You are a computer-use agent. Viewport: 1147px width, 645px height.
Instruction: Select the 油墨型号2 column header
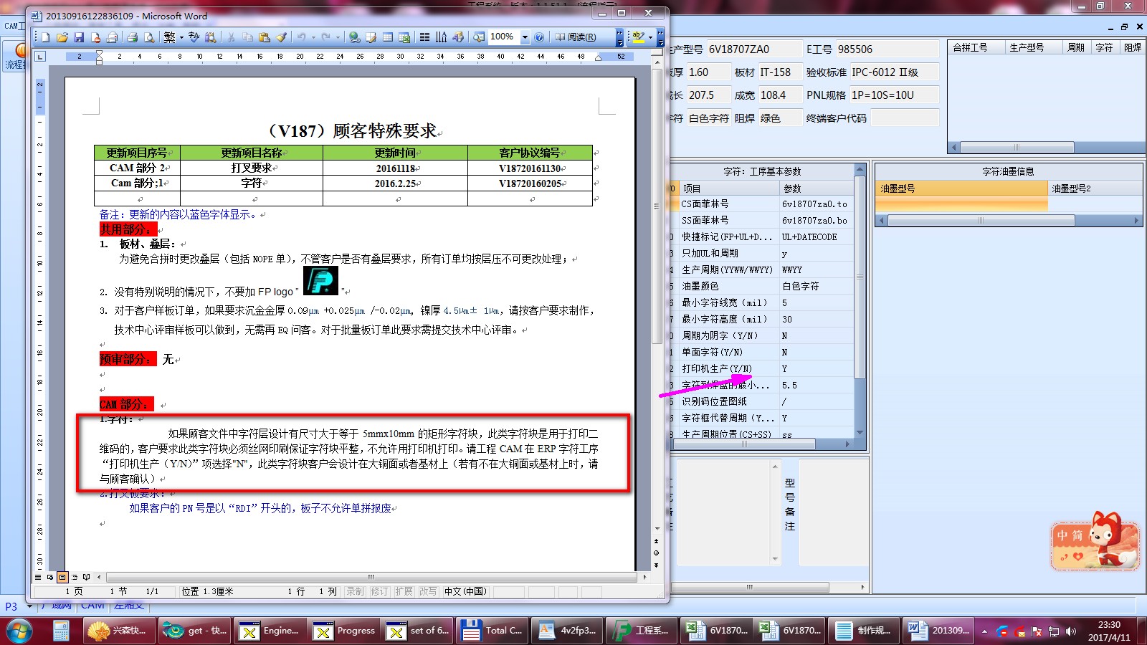1095,188
